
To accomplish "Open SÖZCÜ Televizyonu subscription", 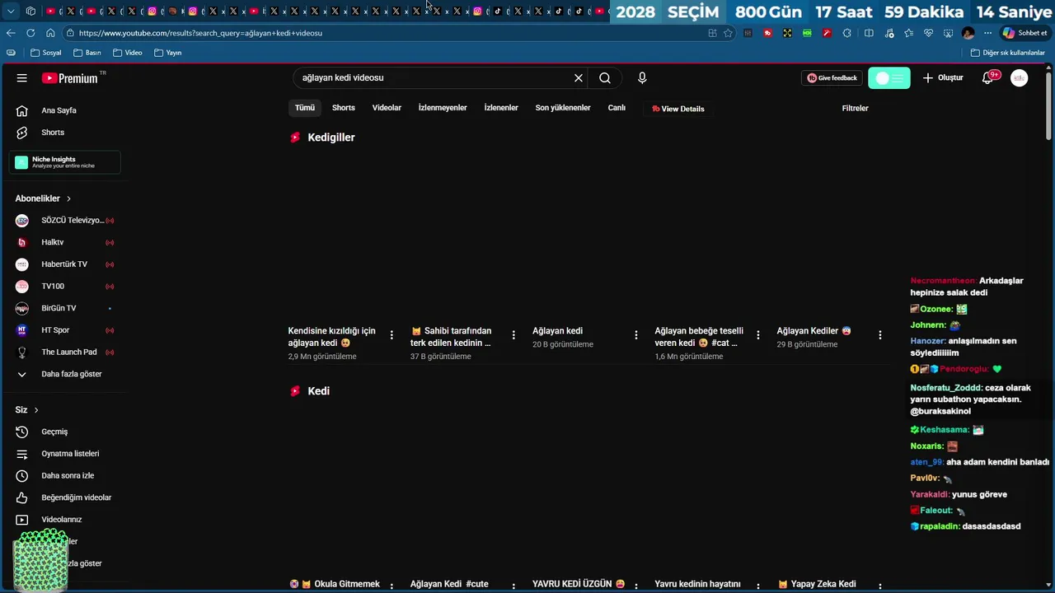I will (x=66, y=221).
